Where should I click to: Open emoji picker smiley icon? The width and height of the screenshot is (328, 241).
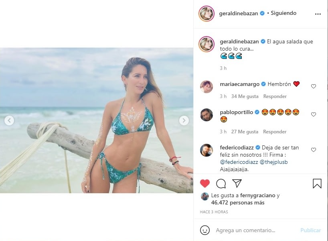click(205, 230)
